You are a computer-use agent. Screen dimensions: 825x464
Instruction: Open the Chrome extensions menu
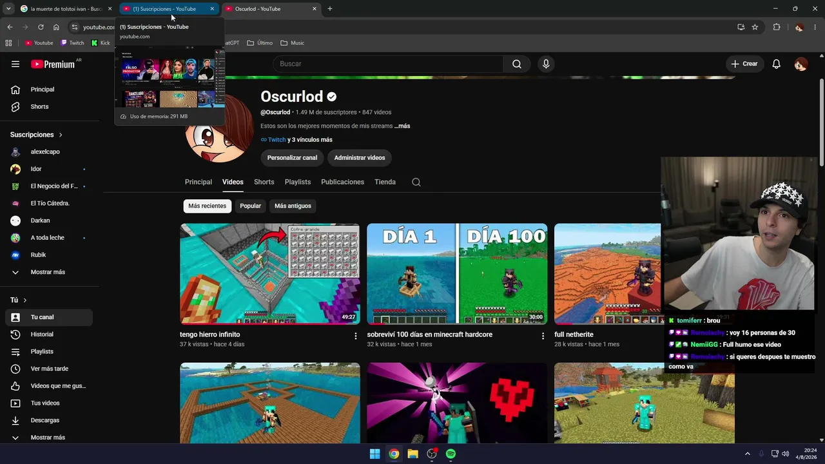pyautogui.click(x=777, y=27)
